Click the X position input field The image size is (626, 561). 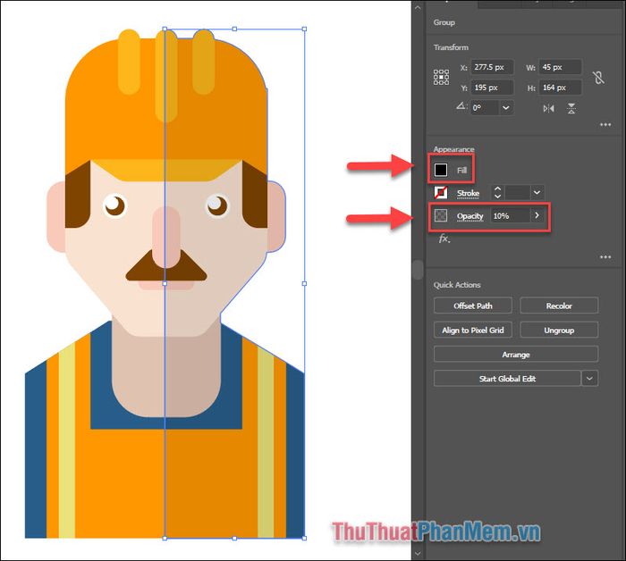tap(492, 67)
